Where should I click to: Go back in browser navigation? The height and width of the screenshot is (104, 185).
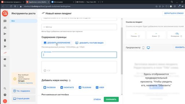[3, 6]
